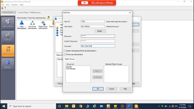194x109 pixels.
Task: Launch Google Chrome from the taskbar
Action: coord(81,106)
